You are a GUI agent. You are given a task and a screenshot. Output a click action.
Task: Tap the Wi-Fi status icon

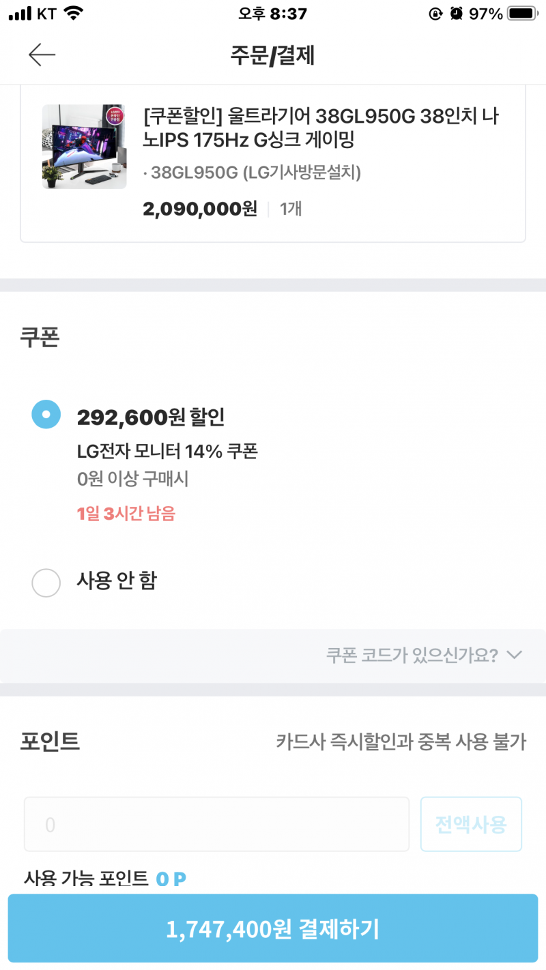tap(74, 14)
